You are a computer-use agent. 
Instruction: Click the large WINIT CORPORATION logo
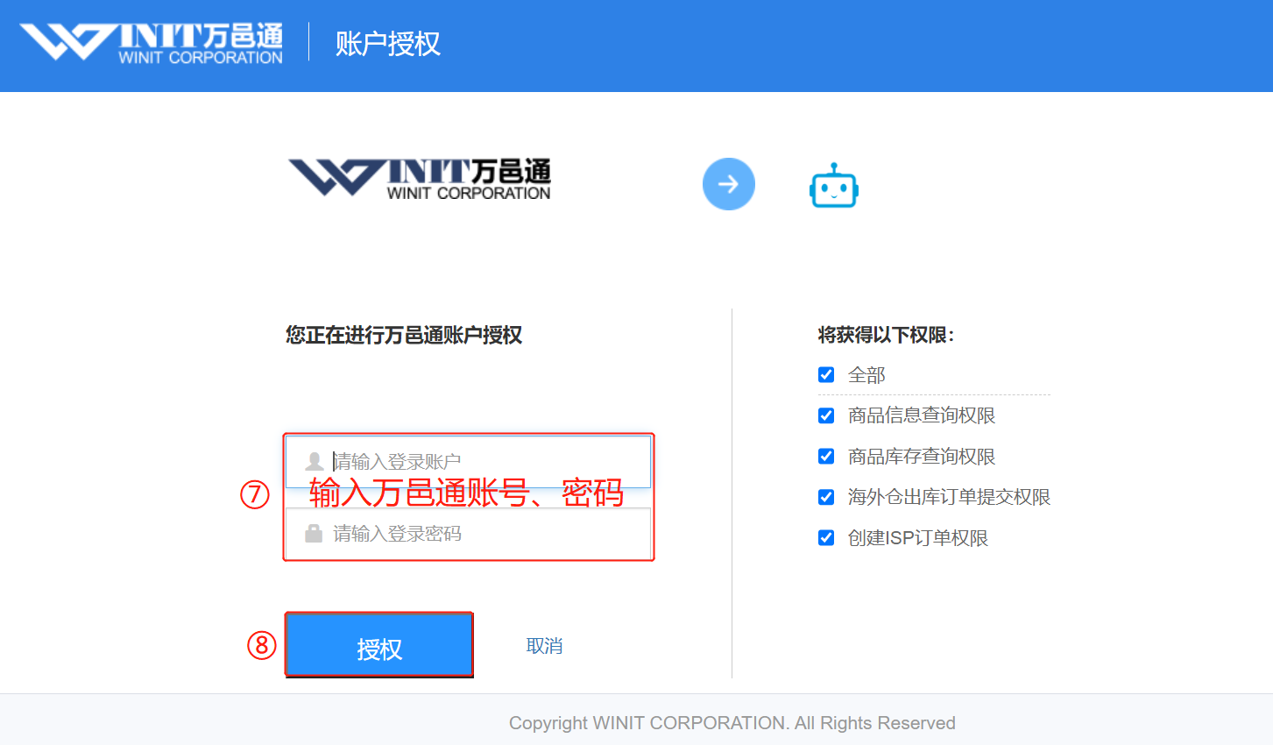coord(420,179)
